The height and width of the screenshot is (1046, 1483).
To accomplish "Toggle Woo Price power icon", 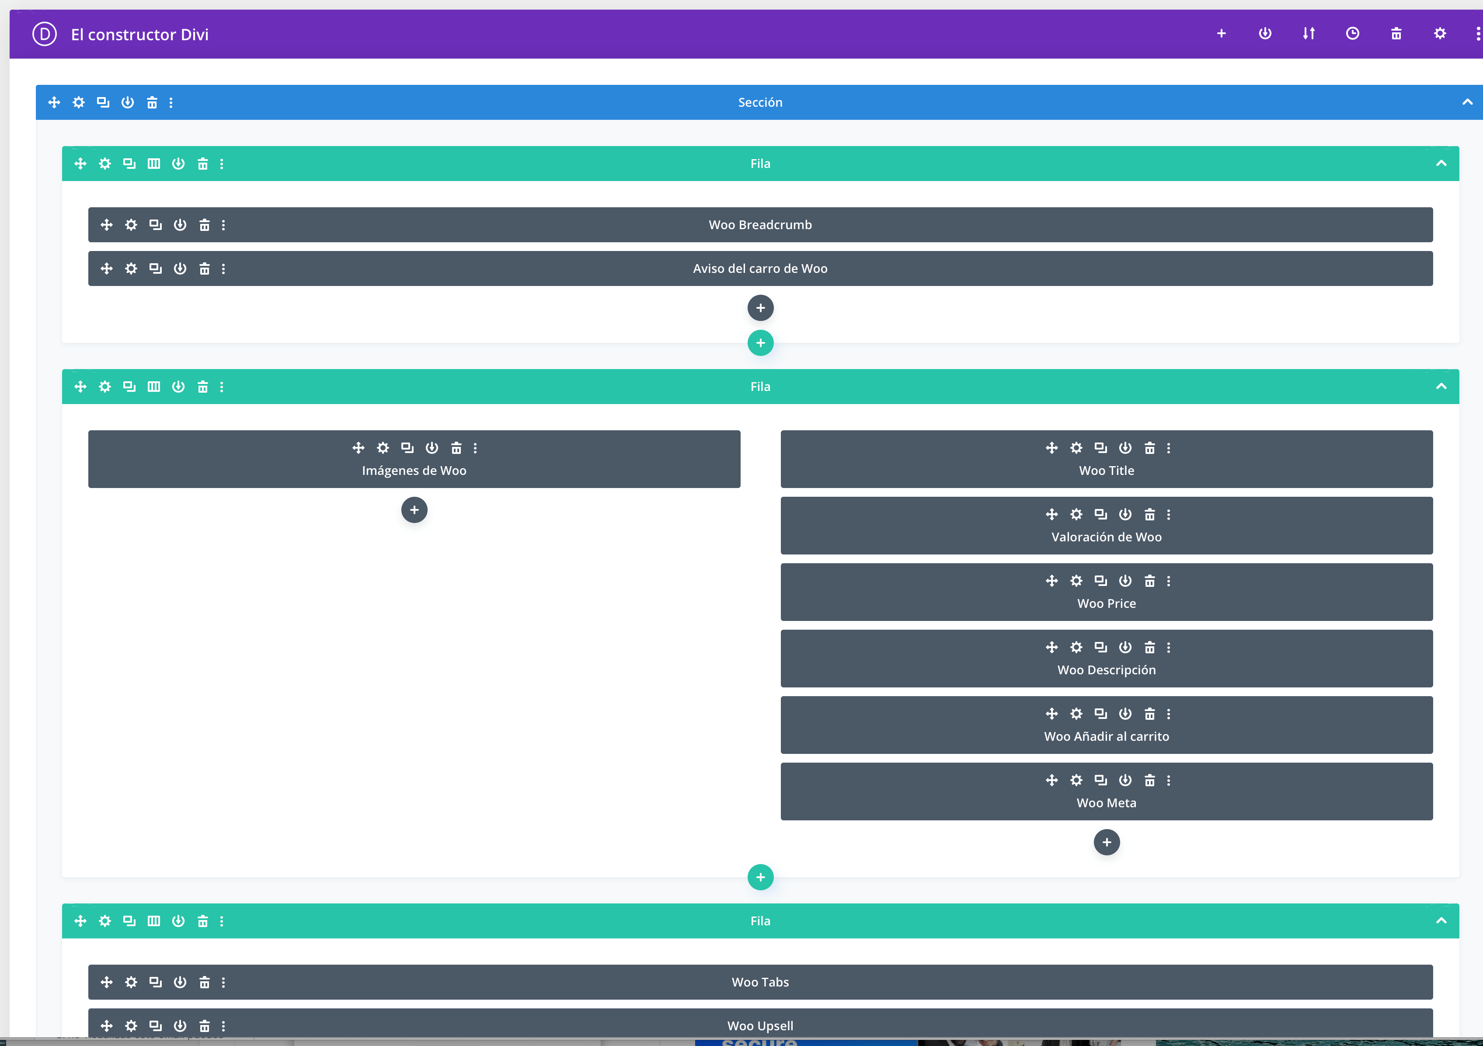I will point(1125,581).
